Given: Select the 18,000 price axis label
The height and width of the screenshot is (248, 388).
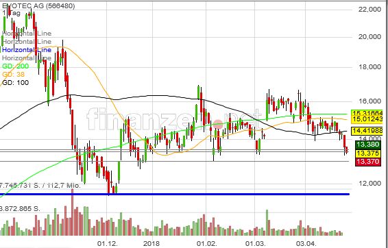Looking at the screenshot, I should pos(369,67).
